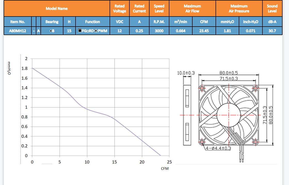289x185 pixels.
Task: Click the Model Name header cell
Action: (x=57, y=9)
